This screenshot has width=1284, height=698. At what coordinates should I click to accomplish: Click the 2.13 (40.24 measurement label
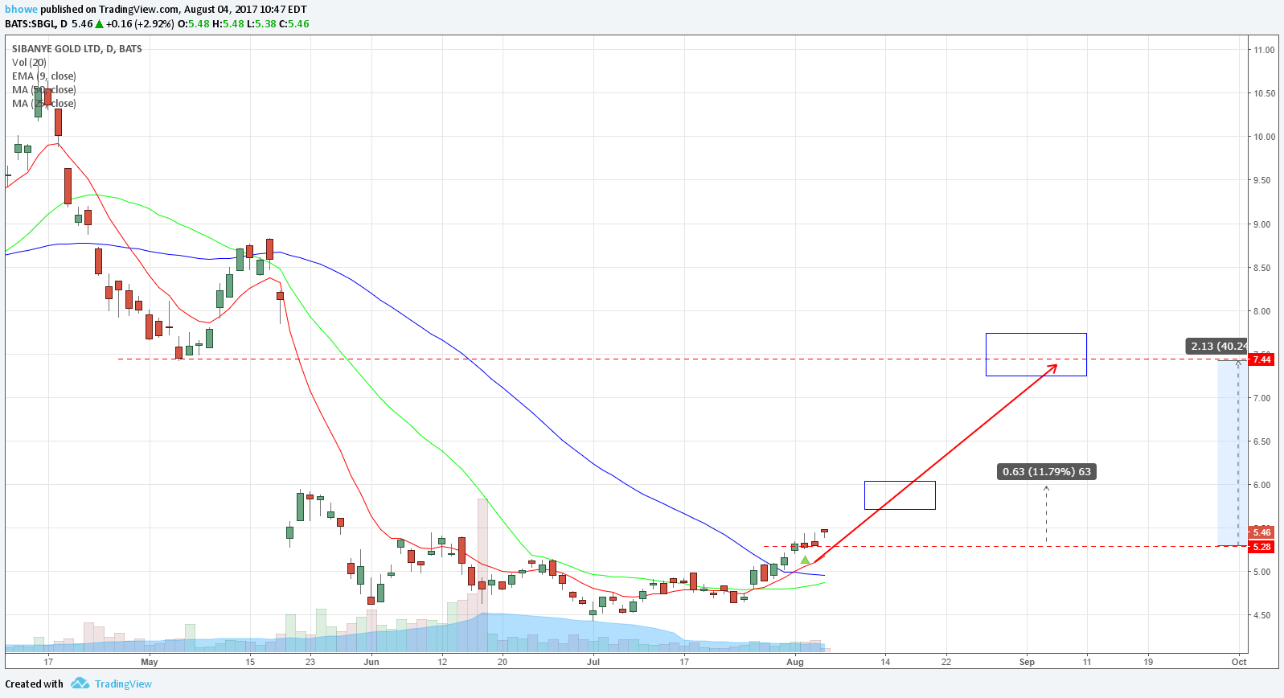pyautogui.click(x=1216, y=347)
